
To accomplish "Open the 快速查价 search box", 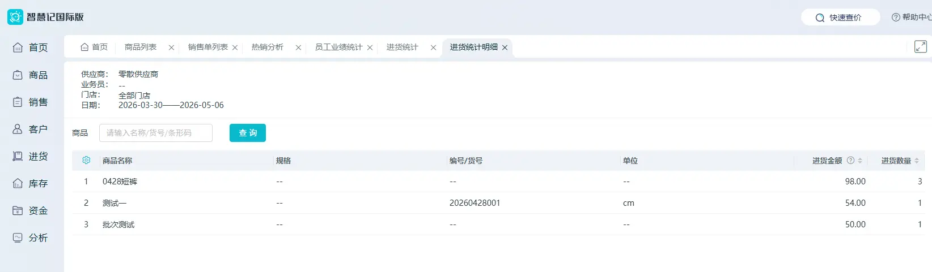I will click(x=840, y=18).
